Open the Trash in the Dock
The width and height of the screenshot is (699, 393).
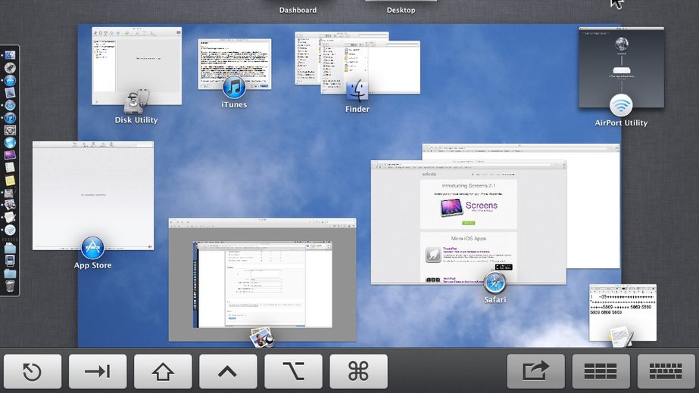pos(10,286)
